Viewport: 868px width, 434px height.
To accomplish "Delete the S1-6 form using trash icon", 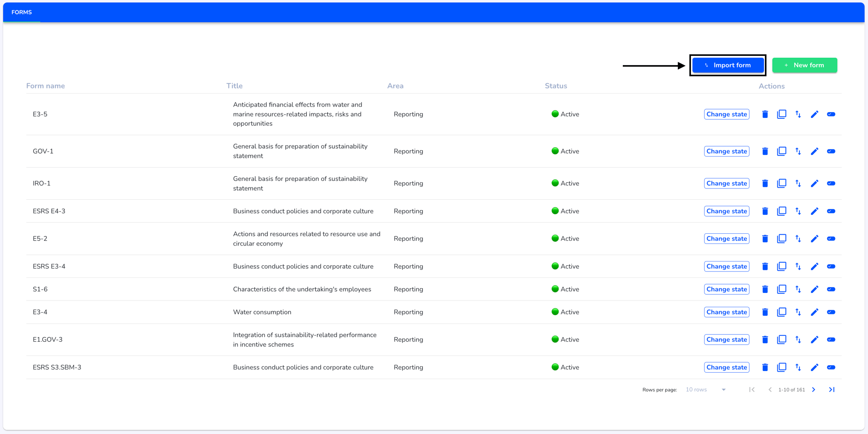I will pos(765,289).
